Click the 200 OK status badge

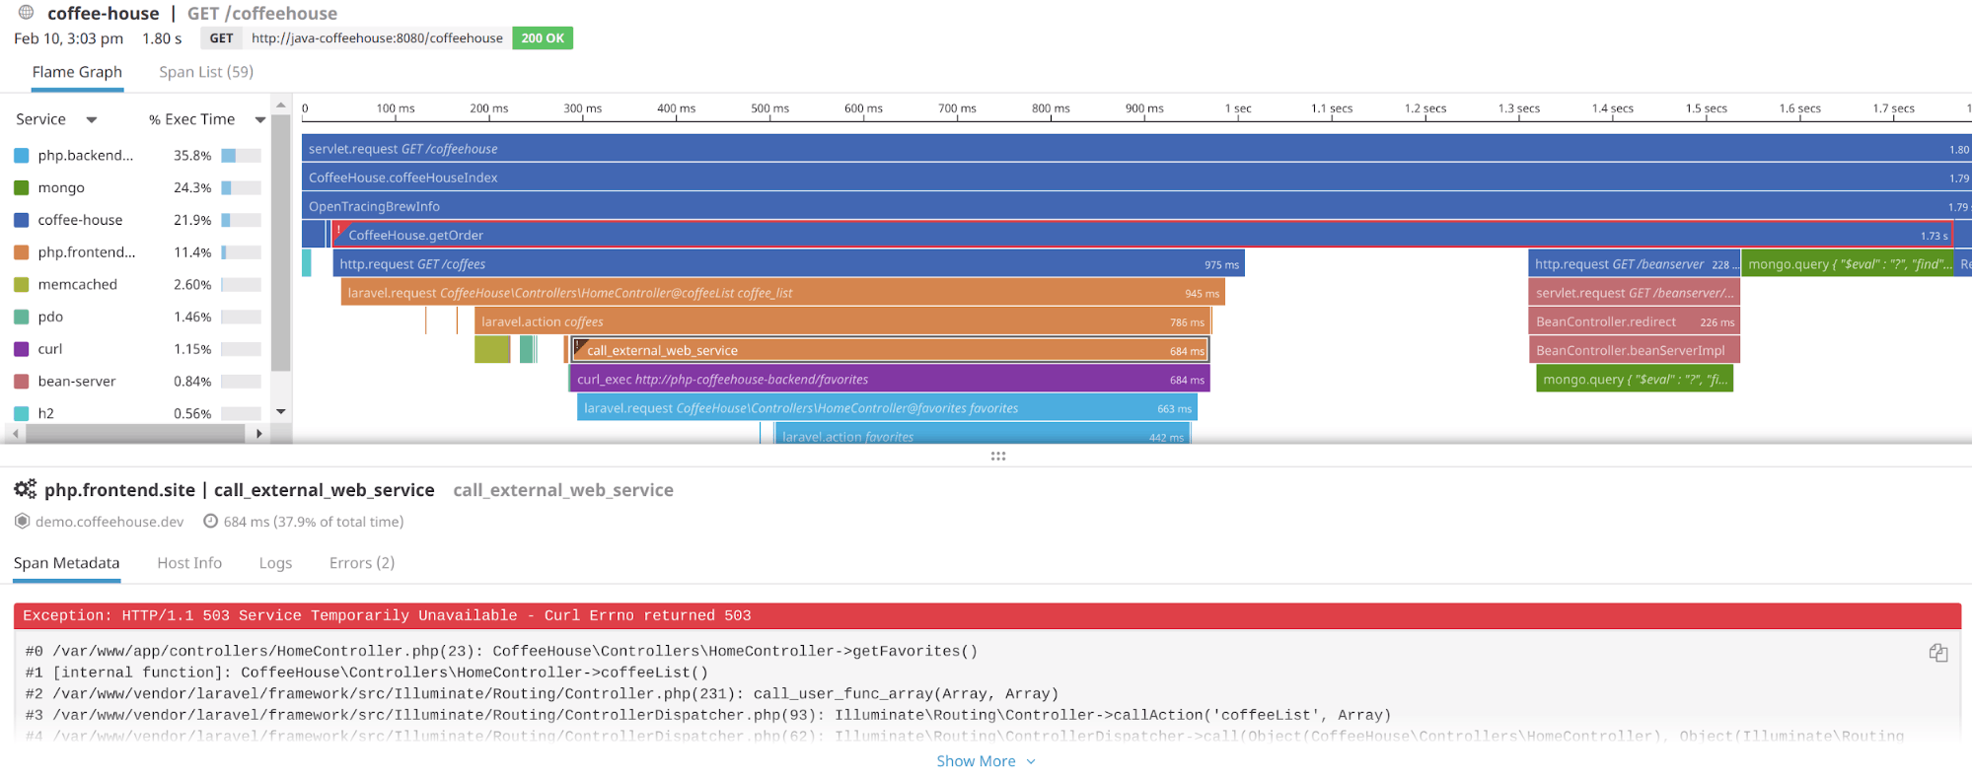coord(543,38)
